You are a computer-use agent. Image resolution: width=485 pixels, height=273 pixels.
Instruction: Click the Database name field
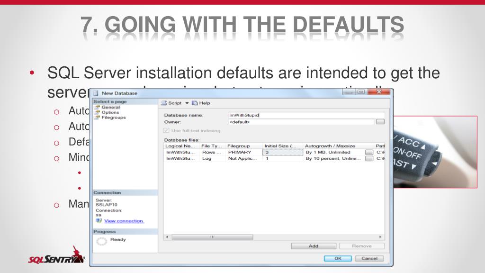click(306, 115)
